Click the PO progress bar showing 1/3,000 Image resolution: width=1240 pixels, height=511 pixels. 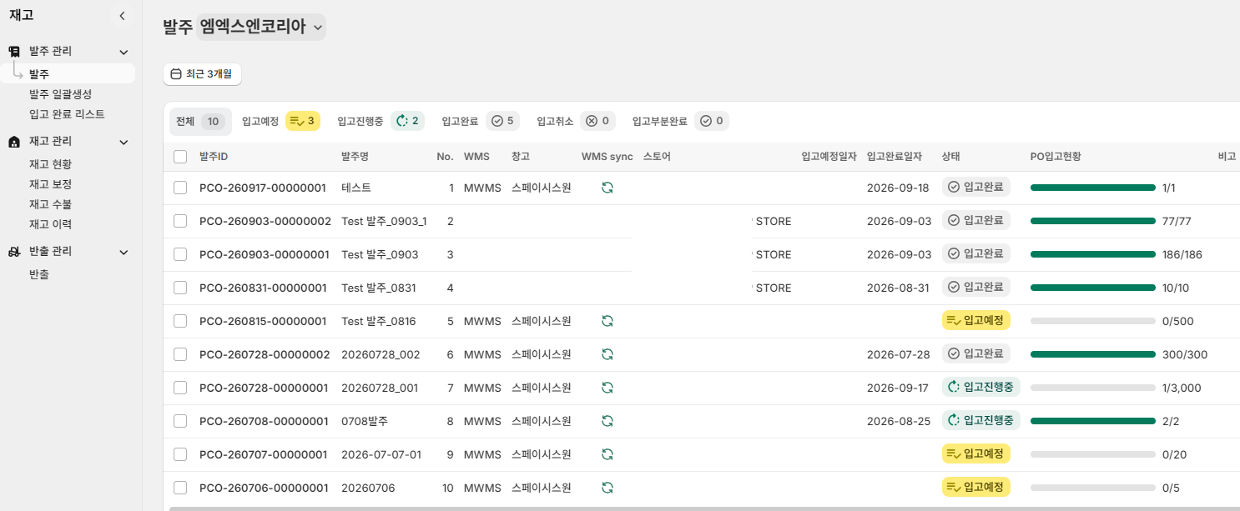(1093, 388)
